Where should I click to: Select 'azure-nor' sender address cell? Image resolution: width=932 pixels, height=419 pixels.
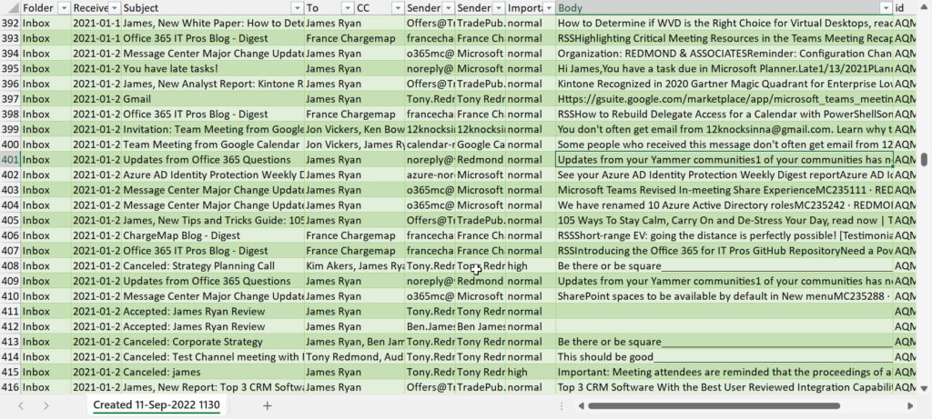click(431, 175)
